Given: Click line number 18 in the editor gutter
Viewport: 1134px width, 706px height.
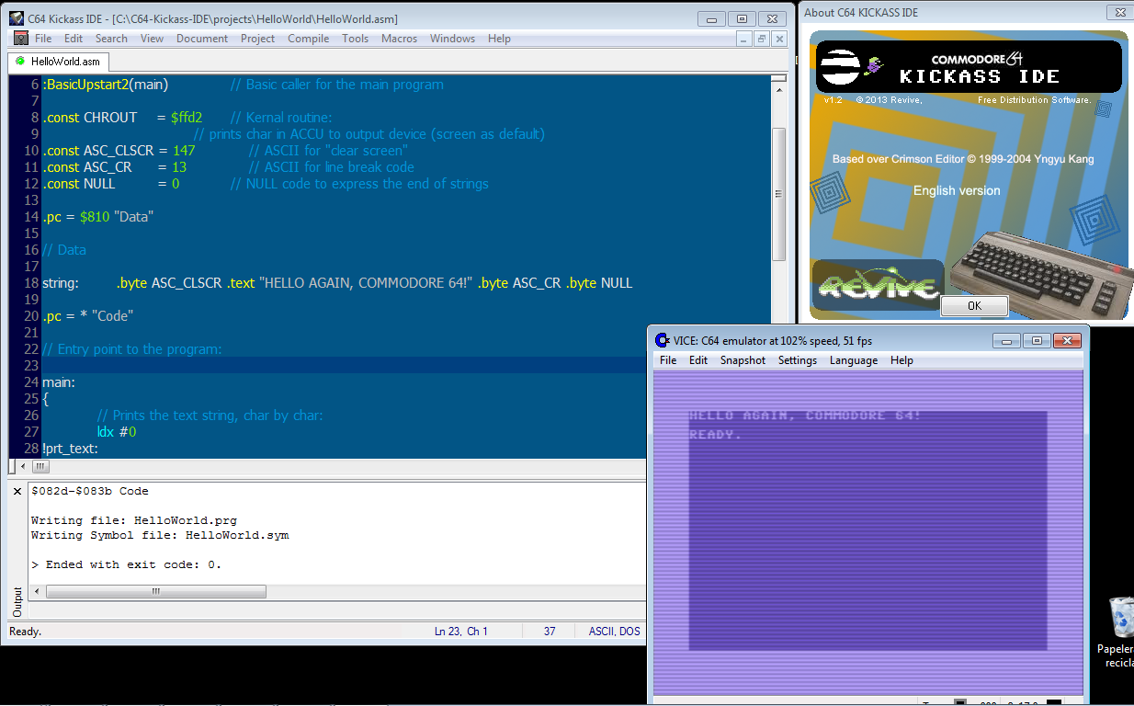Looking at the screenshot, I should [31, 283].
